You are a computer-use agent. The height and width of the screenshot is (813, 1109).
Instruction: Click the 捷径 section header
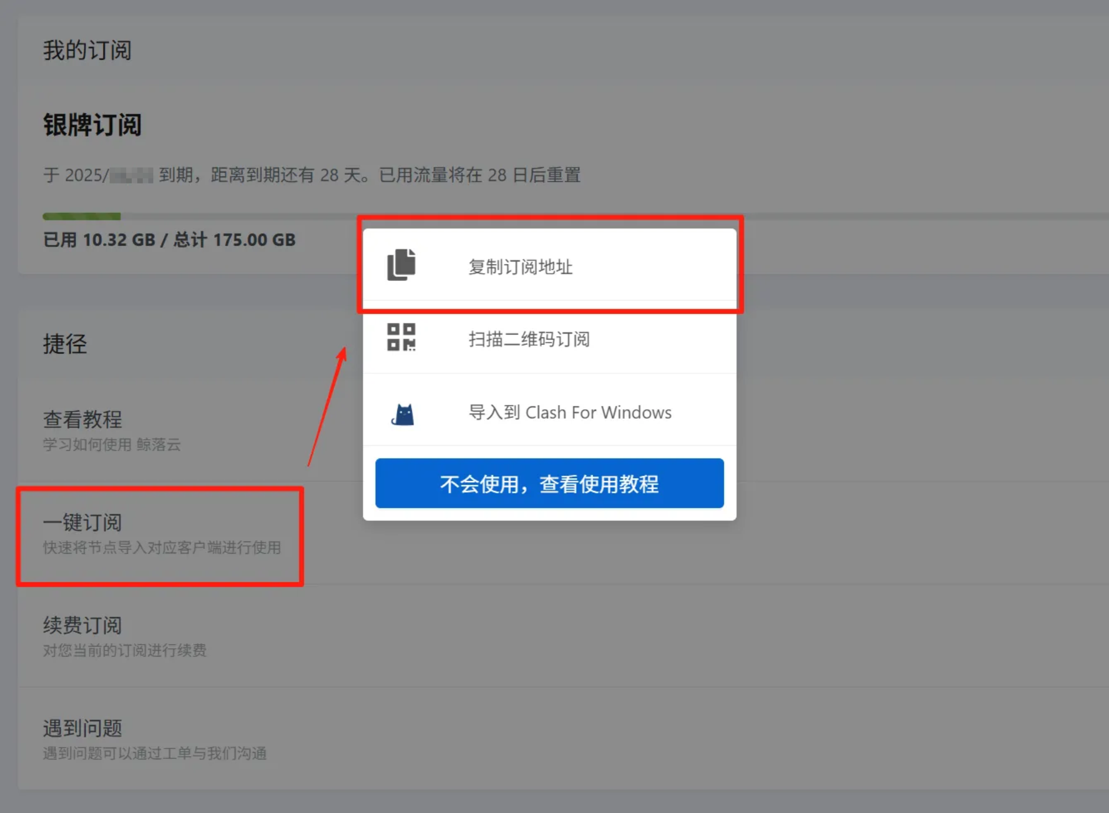pyautogui.click(x=65, y=344)
